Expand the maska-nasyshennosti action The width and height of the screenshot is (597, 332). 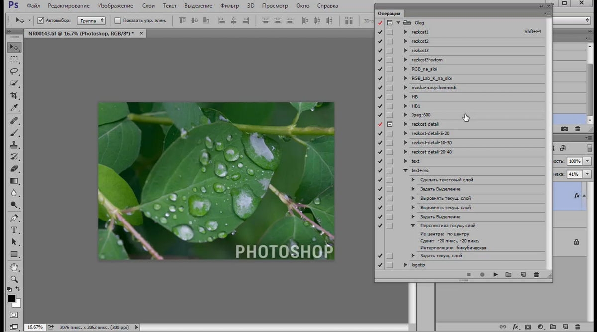406,87
